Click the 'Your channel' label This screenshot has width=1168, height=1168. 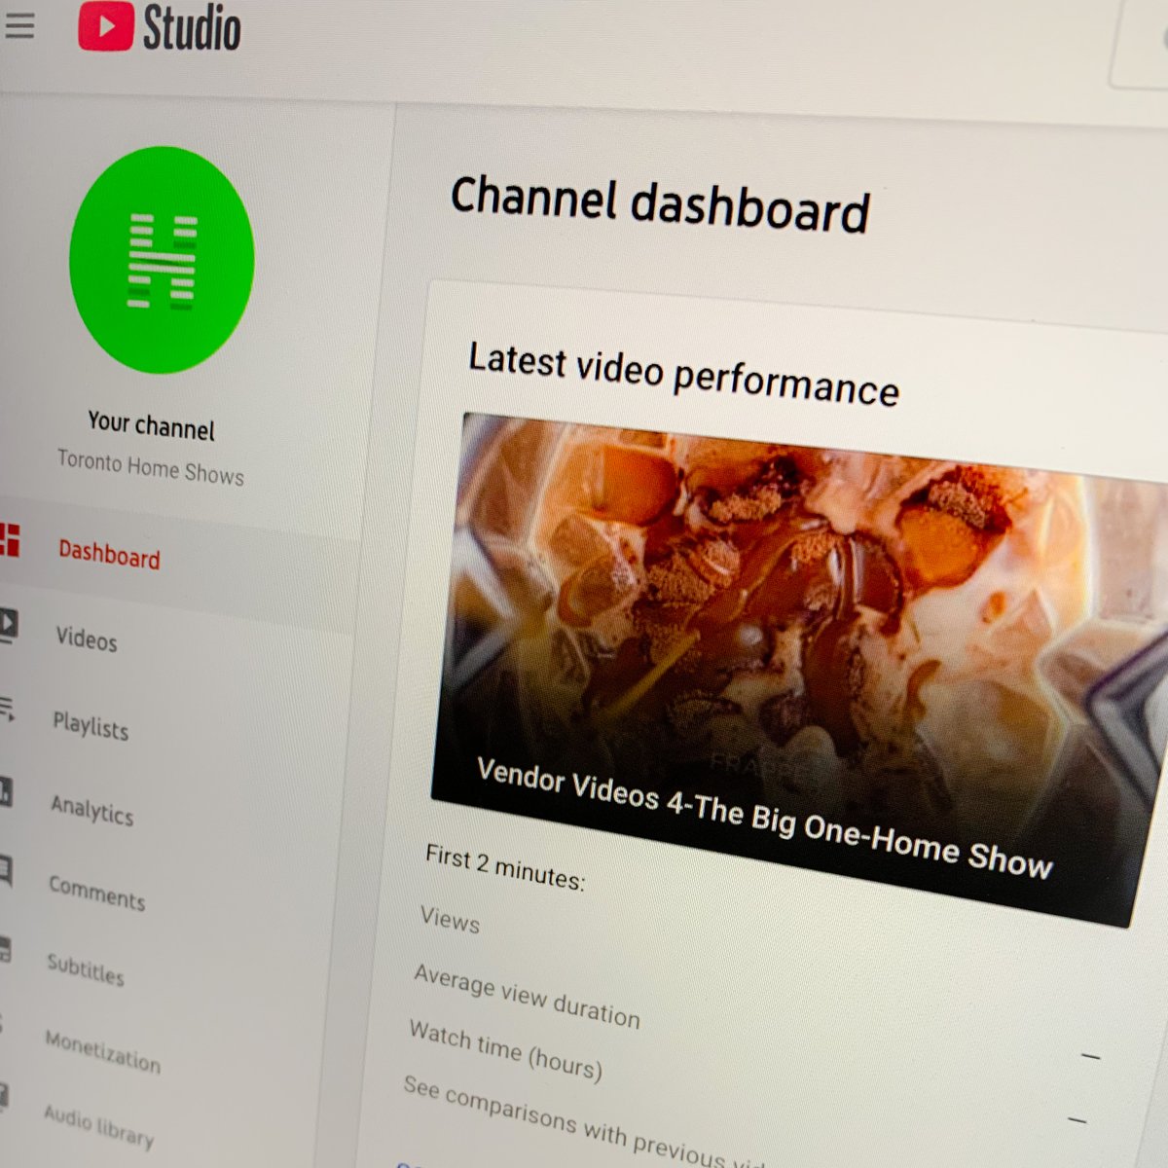click(x=151, y=423)
